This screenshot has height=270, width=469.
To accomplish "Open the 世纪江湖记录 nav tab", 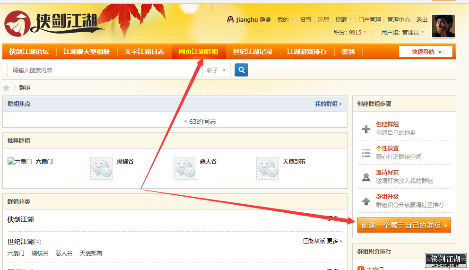I will [x=253, y=52].
